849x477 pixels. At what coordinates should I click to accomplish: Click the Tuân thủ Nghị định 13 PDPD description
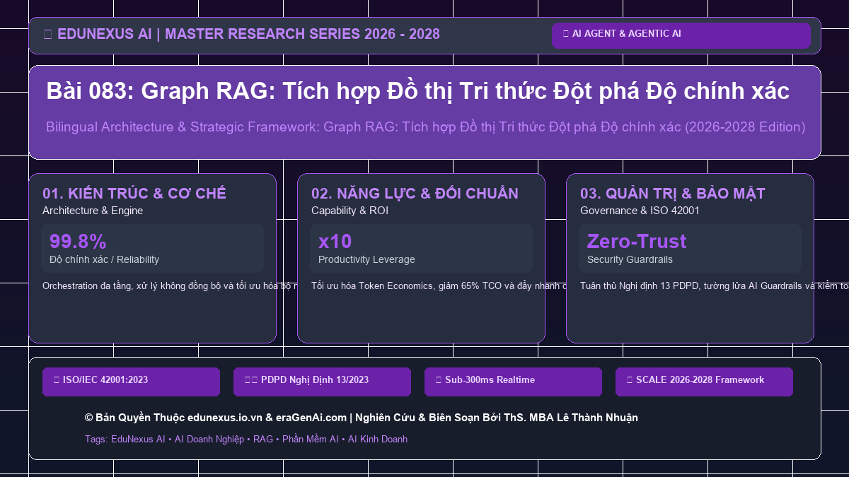(x=714, y=286)
